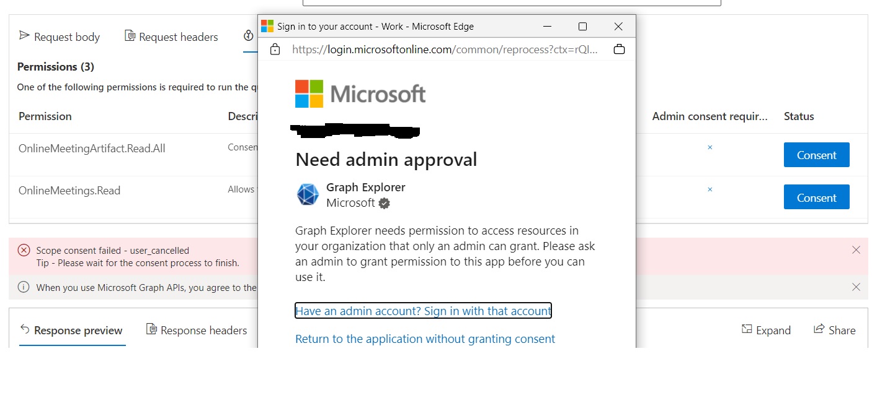Consent to OnlineMeetings.Read permission
The height and width of the screenshot is (398, 872).
[x=816, y=197]
